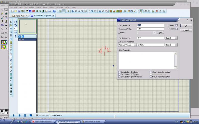
Task: Click the Pause simulation button
Action: (25, 115)
